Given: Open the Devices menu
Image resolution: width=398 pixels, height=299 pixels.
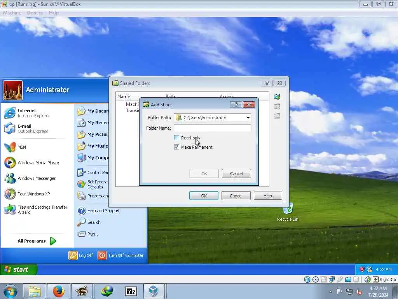Looking at the screenshot, I should tap(35, 13).
